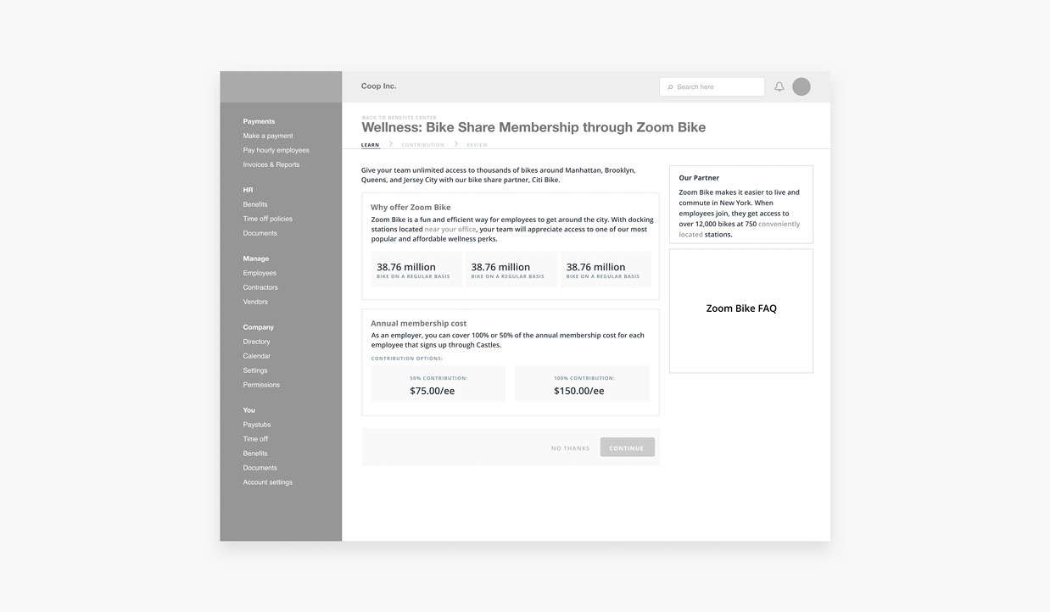Click the 'Coop Inc.' company name

tap(379, 86)
